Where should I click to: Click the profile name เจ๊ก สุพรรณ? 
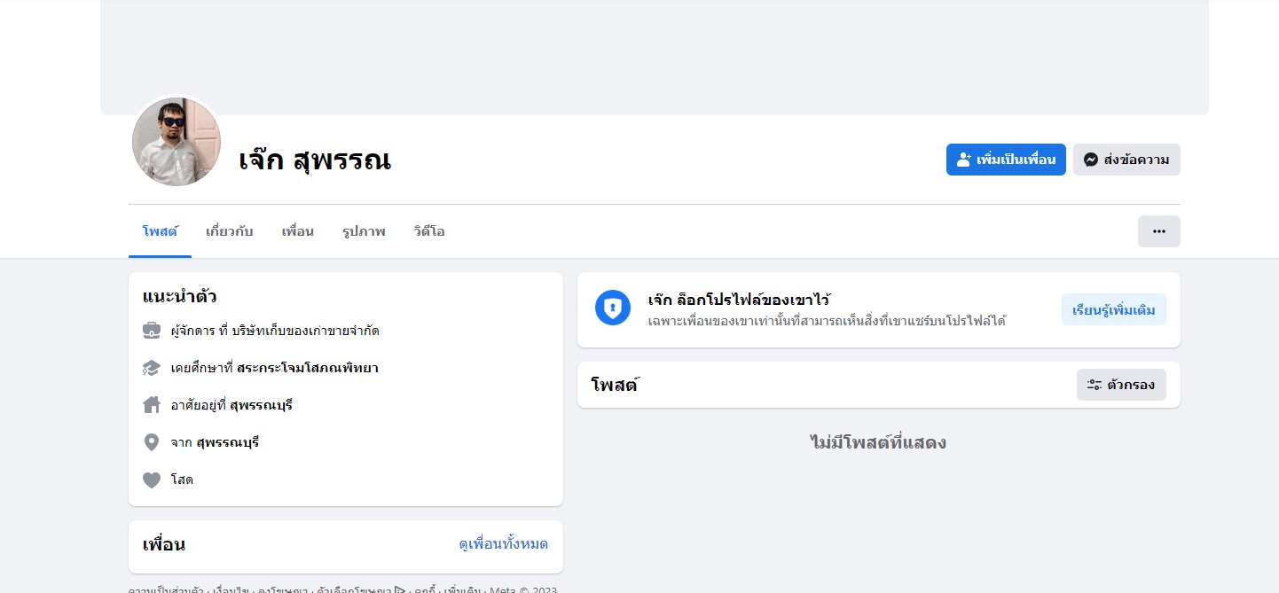point(315,160)
